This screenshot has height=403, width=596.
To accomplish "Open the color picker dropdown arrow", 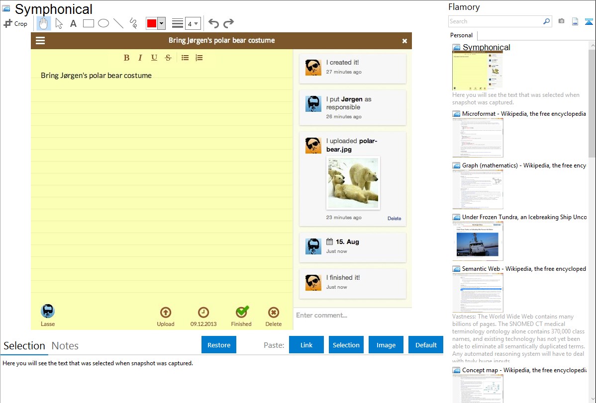I will [x=161, y=23].
